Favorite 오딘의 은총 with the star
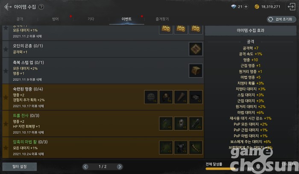The image size is (299, 174). click(x=6, y=49)
